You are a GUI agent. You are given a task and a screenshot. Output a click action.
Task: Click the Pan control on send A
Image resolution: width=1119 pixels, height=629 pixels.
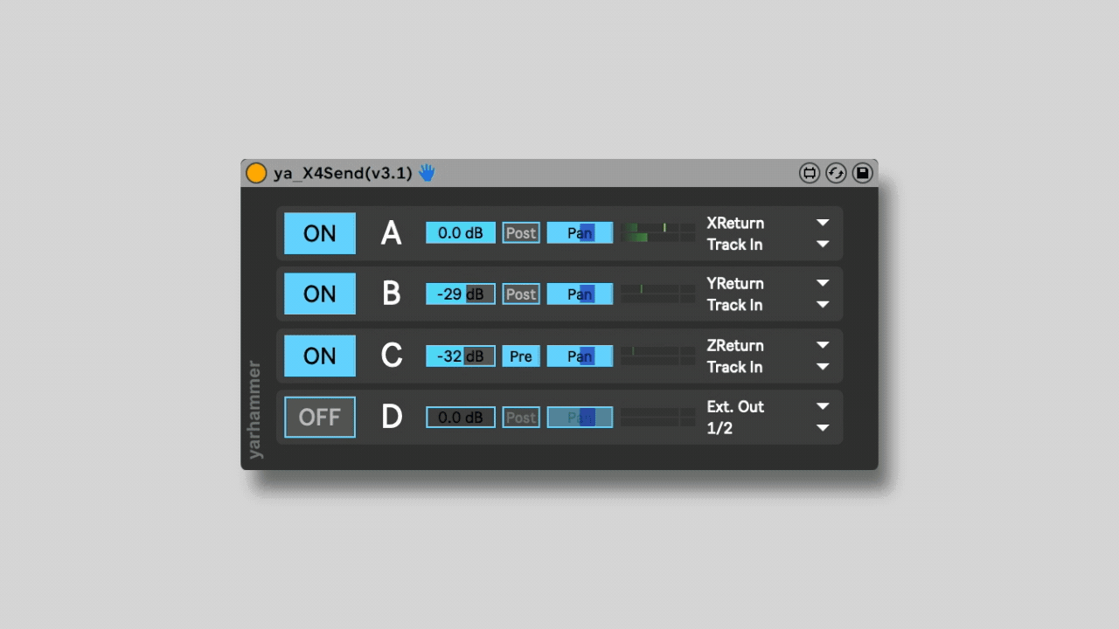[x=580, y=233]
